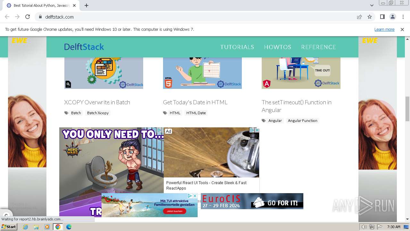This screenshot has height=231, width=410.
Task: Click TUI Jetzt buchen button
Action: (175, 211)
